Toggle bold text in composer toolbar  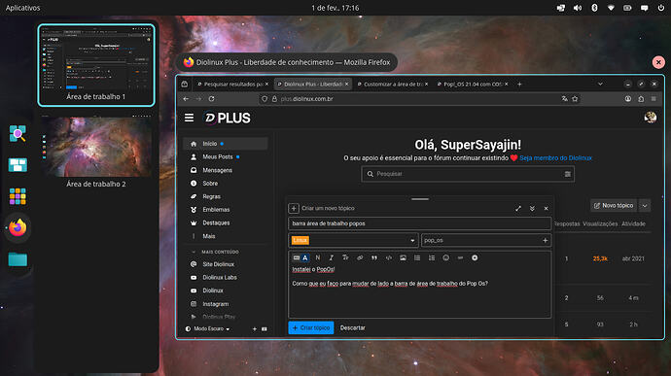tap(318, 257)
